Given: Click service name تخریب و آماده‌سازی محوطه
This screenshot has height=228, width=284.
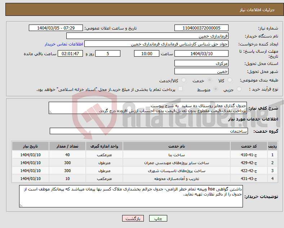Looking at the screenshot, I should click(177, 179).
